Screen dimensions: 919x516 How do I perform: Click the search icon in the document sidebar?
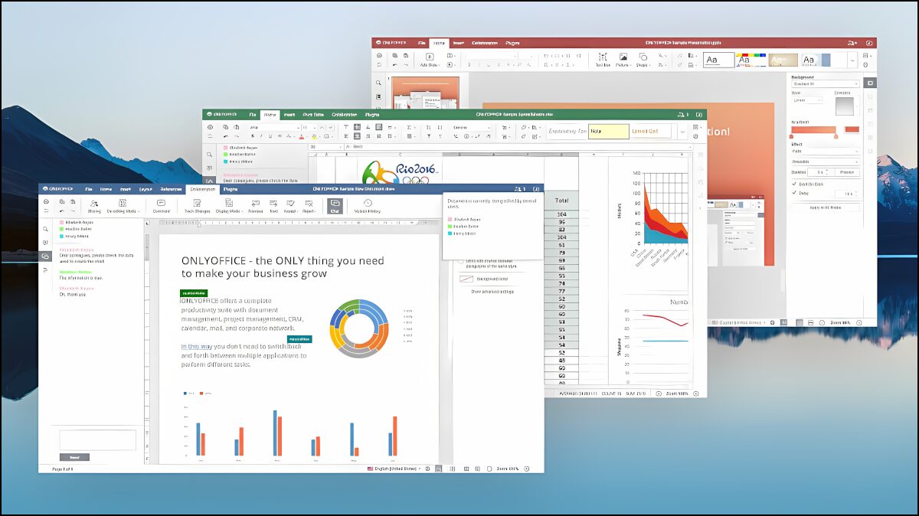click(46, 229)
